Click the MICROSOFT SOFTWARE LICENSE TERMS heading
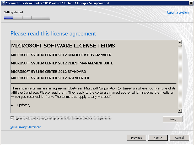The image size is (194, 145). pyautogui.click(x=63, y=46)
